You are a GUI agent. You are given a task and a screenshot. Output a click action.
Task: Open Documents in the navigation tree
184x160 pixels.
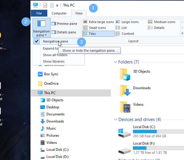pos(52,114)
